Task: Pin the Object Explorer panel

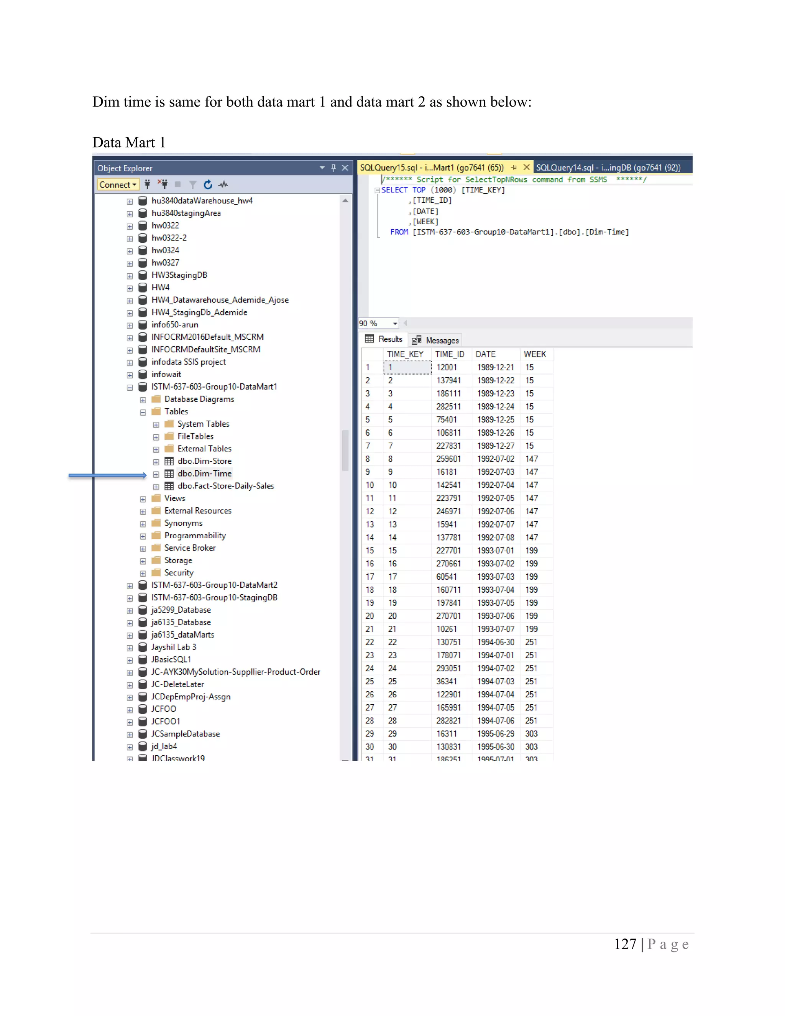Action: tap(333, 168)
